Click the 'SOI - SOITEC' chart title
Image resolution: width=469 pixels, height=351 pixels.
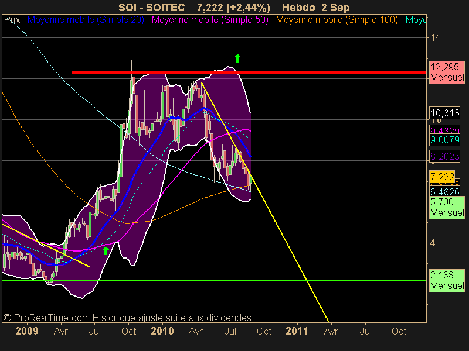tap(151, 8)
